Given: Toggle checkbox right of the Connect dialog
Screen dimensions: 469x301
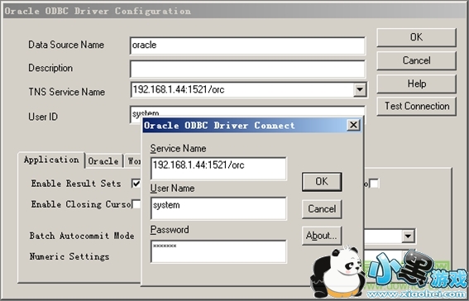Looking at the screenshot, I should point(374,184).
